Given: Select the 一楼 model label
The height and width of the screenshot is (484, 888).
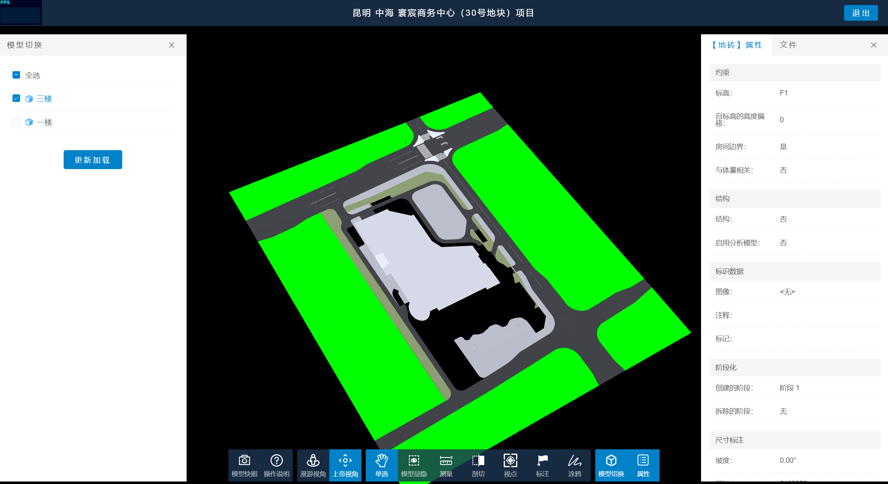Looking at the screenshot, I should pos(45,122).
